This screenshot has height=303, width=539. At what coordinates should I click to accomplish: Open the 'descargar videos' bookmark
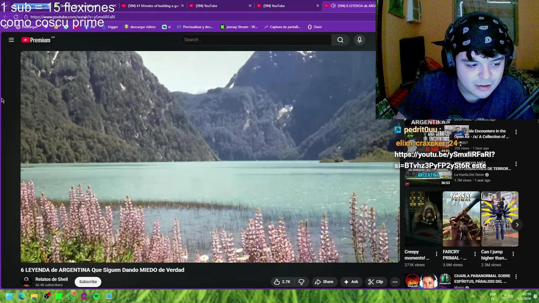tap(140, 27)
